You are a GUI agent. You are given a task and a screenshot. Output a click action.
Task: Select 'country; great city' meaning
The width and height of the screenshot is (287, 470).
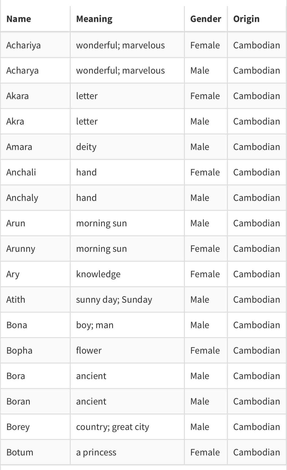point(112,427)
